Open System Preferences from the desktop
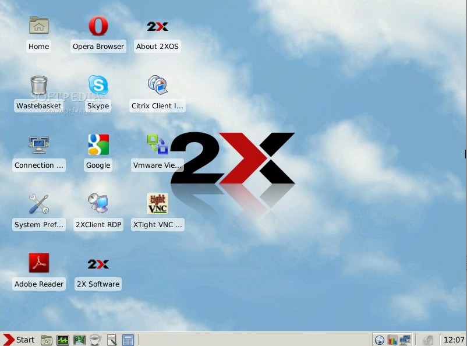The width and height of the screenshot is (467, 346). (38, 204)
